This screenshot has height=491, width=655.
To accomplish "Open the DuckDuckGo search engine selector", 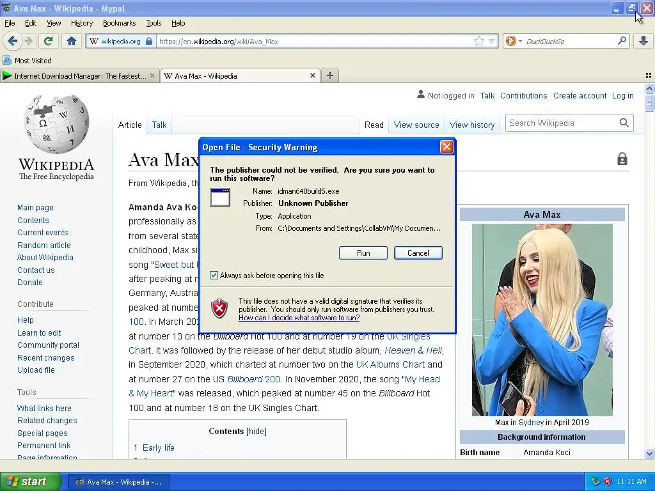I will pyautogui.click(x=513, y=41).
